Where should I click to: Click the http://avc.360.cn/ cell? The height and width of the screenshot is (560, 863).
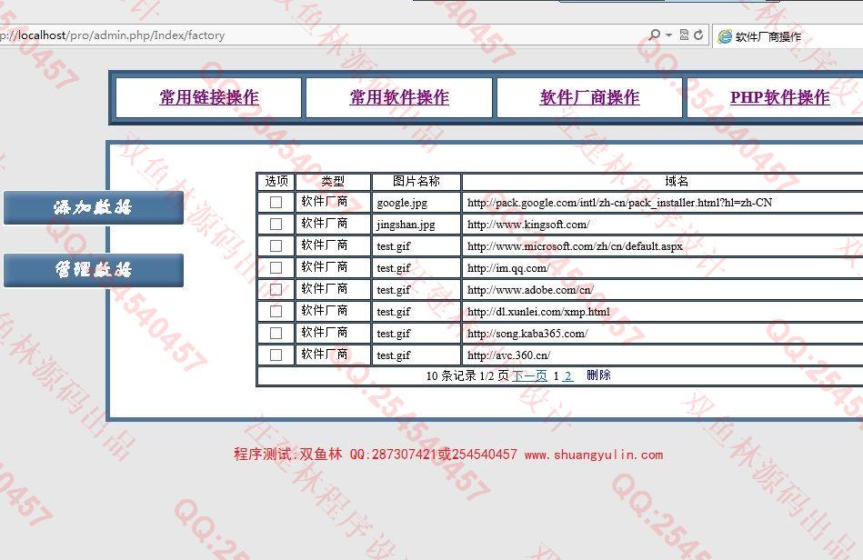click(663, 355)
